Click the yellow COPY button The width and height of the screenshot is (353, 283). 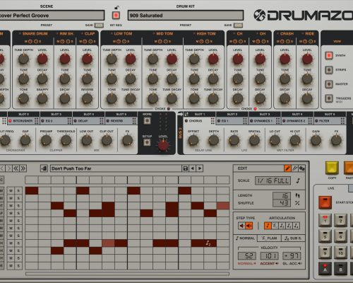click(x=332, y=168)
